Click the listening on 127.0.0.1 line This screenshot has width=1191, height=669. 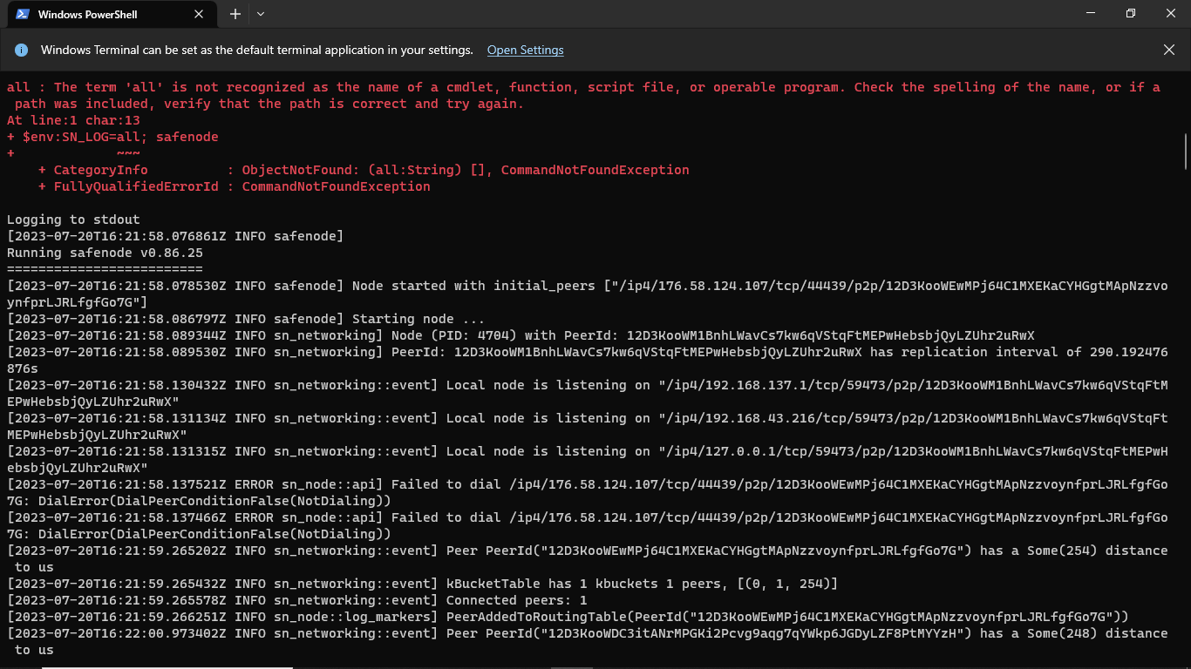(x=587, y=459)
